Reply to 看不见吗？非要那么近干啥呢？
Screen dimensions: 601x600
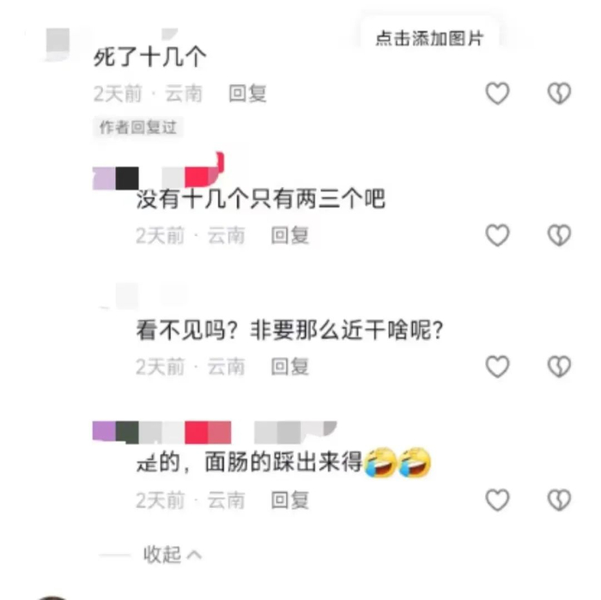pos(290,367)
